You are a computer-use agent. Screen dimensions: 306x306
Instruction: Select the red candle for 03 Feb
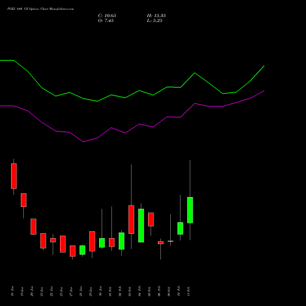click(132, 219)
